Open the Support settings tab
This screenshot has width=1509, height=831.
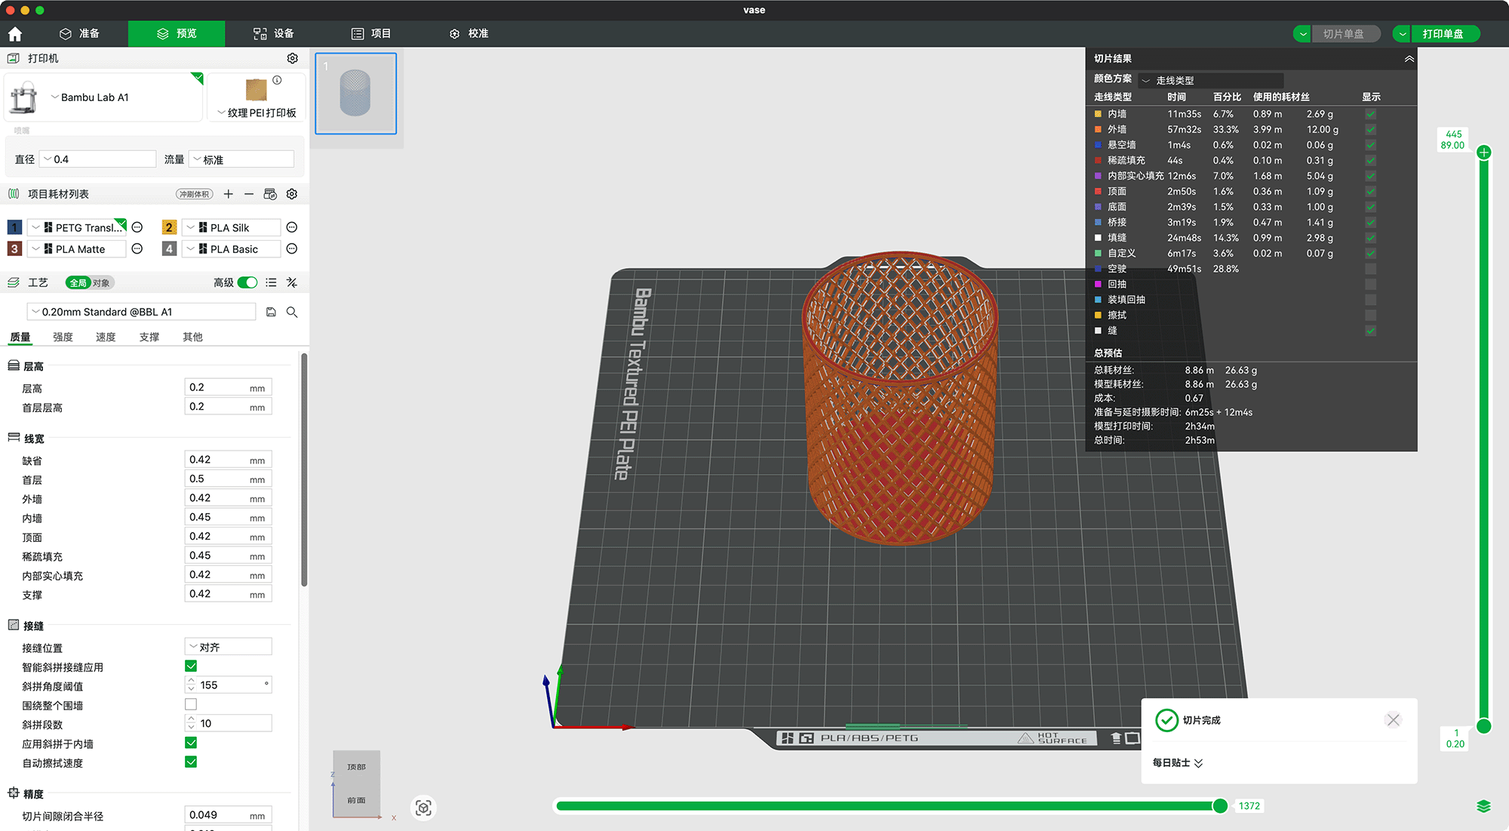tap(149, 337)
